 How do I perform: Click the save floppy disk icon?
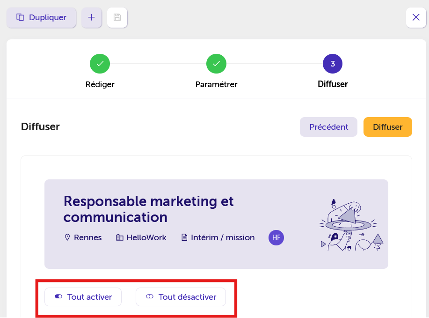click(117, 17)
